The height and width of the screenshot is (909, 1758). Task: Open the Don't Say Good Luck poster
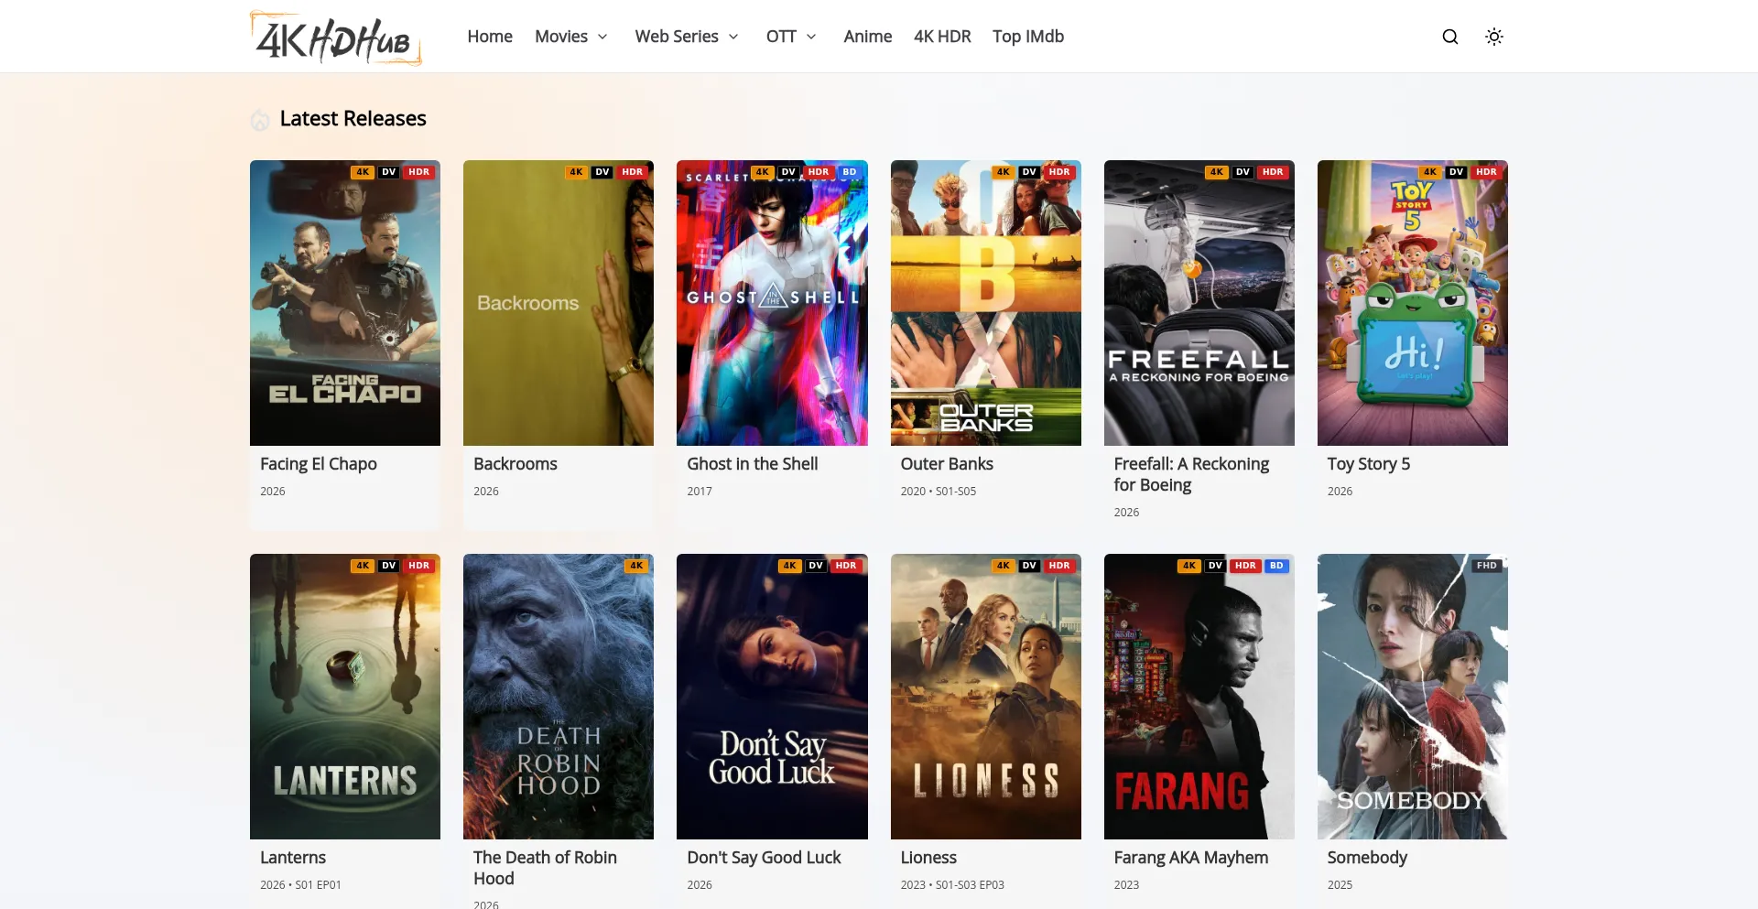(772, 697)
